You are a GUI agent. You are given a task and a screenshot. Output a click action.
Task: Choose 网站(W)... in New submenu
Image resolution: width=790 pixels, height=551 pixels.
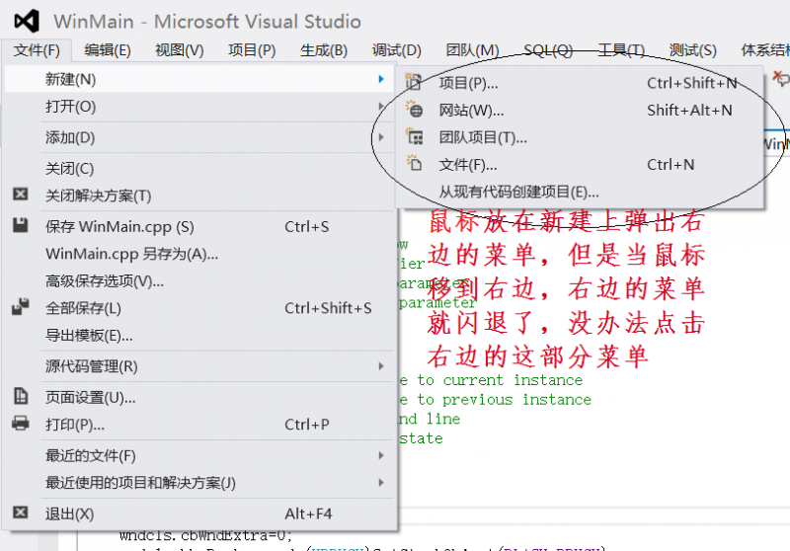[x=580, y=110]
